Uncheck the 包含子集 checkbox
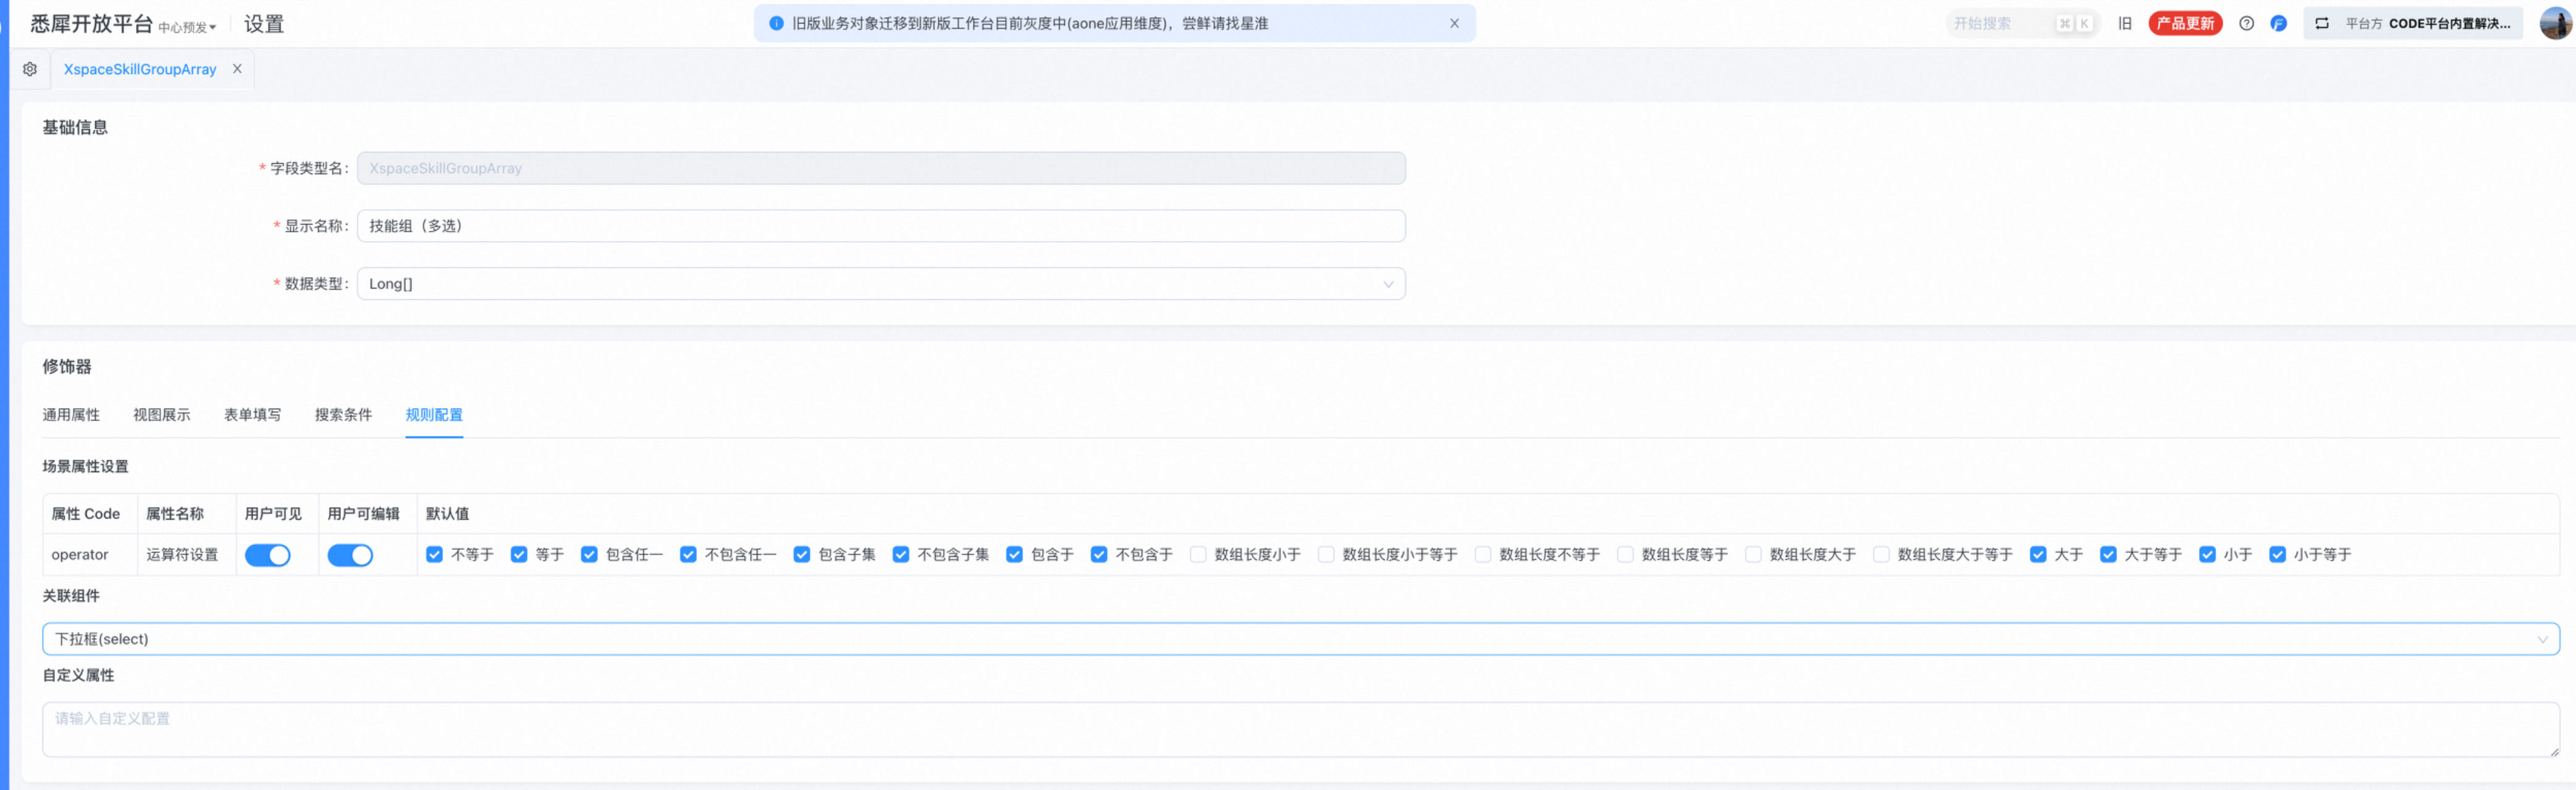 click(802, 554)
